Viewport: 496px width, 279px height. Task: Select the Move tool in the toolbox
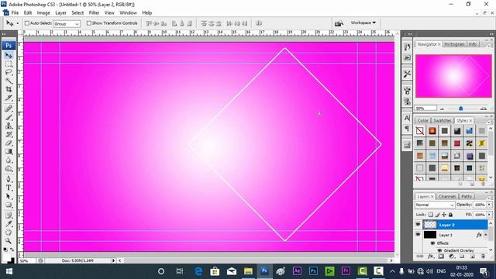(x=9, y=55)
